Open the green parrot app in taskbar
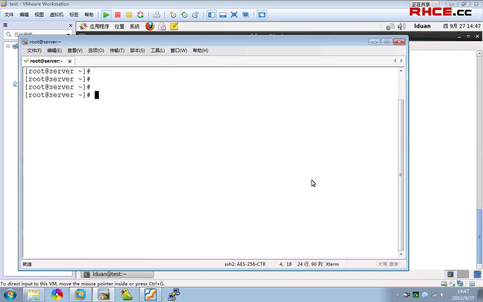Screen dimensions: 483x302 coord(126,295)
